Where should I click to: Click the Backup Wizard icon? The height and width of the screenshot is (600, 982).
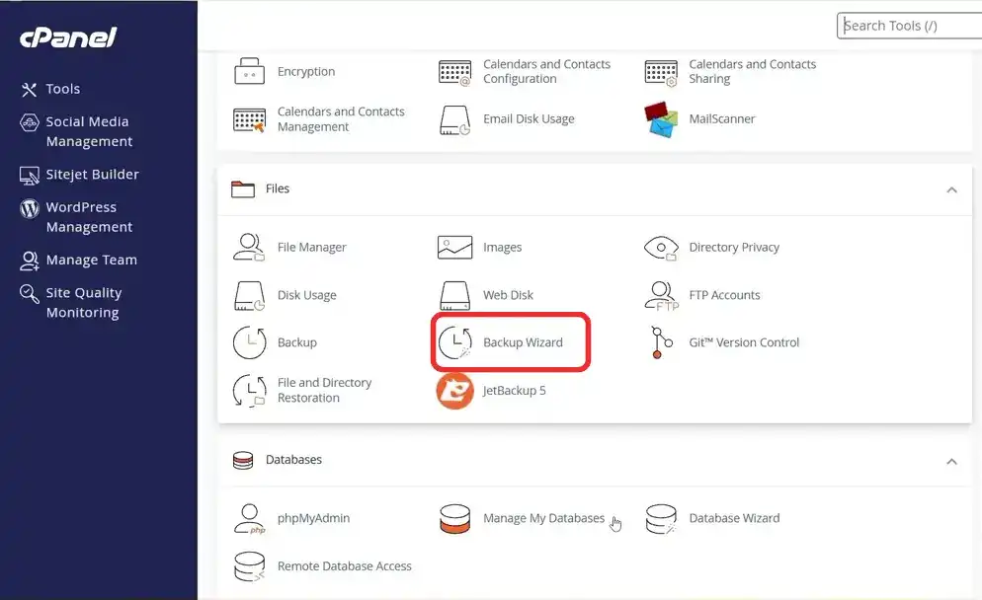tap(454, 342)
